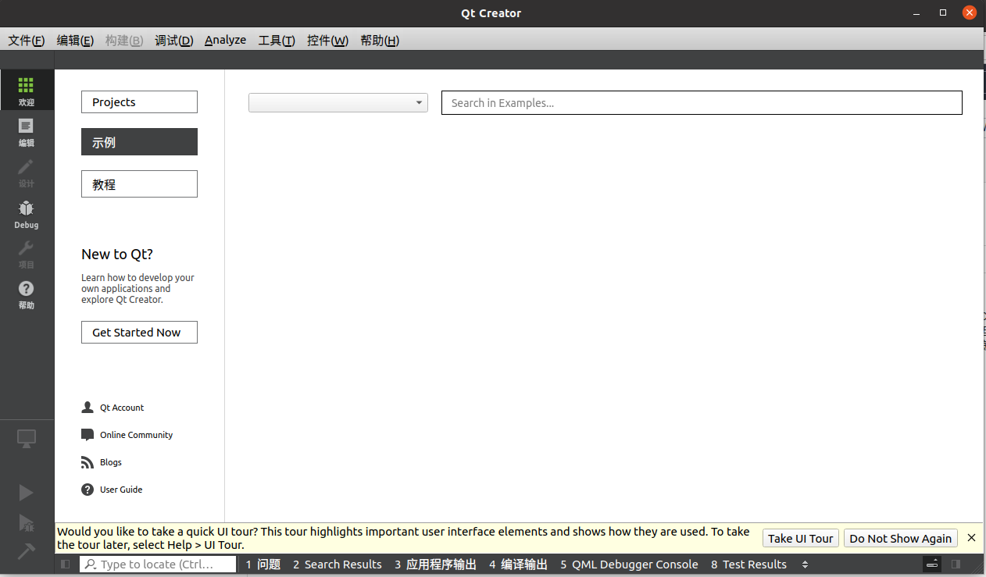986x577 pixels.
Task: Open the examples Qt version dropdown
Action: [x=338, y=103]
